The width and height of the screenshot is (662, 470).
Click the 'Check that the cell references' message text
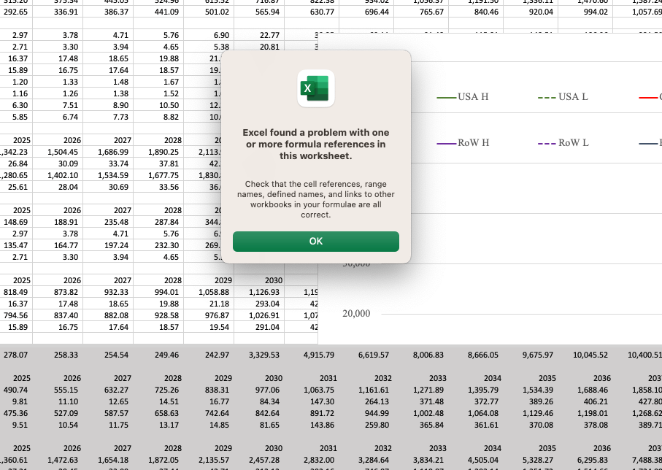(x=316, y=199)
